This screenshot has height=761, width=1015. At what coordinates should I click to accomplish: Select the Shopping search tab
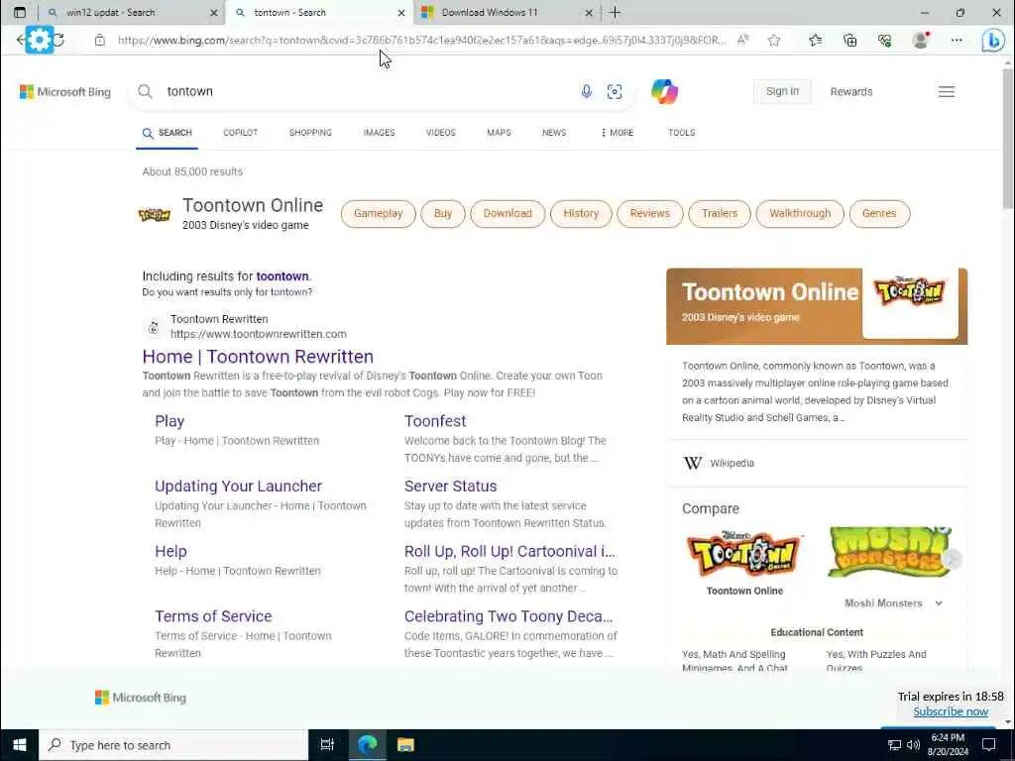tap(310, 133)
